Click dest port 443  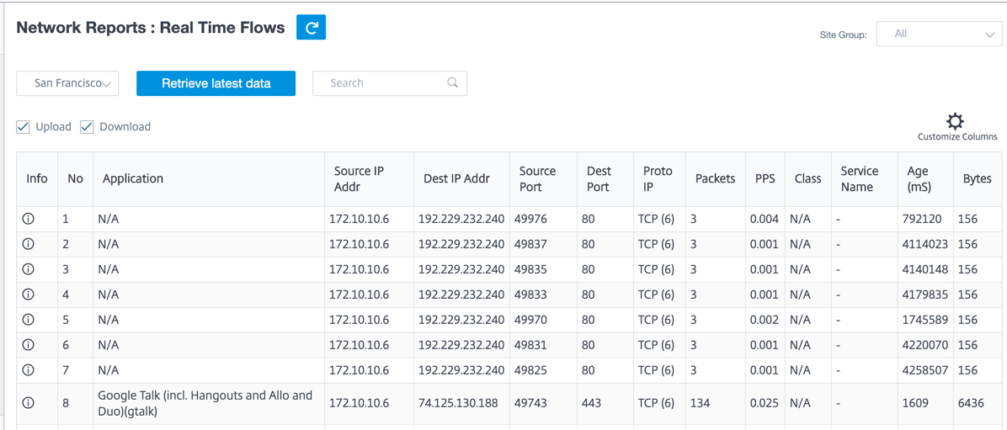pyautogui.click(x=591, y=403)
